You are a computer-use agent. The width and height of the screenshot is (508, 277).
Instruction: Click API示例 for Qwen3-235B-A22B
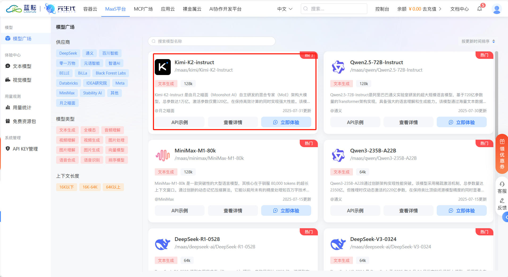point(355,210)
